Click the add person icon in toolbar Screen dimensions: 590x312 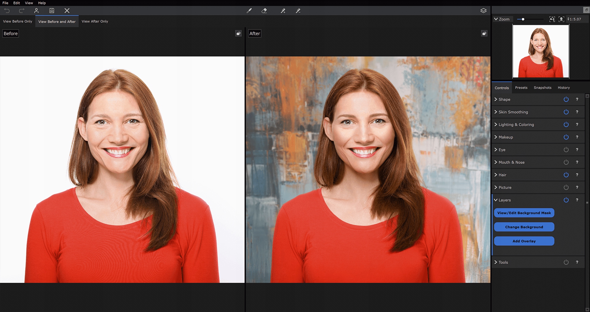tap(37, 11)
